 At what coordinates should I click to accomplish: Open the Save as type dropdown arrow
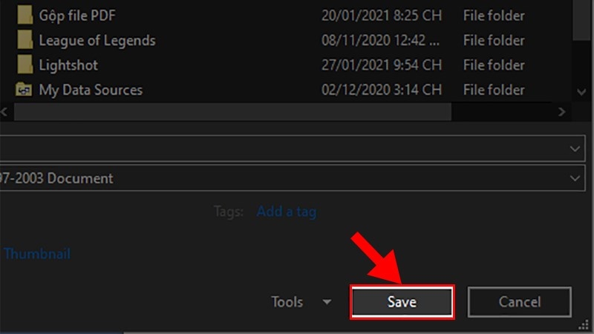click(575, 178)
